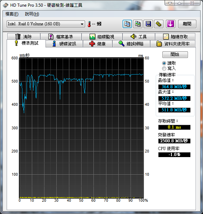Click the 開始 start button
203x214 pixels.
[x=175, y=54]
